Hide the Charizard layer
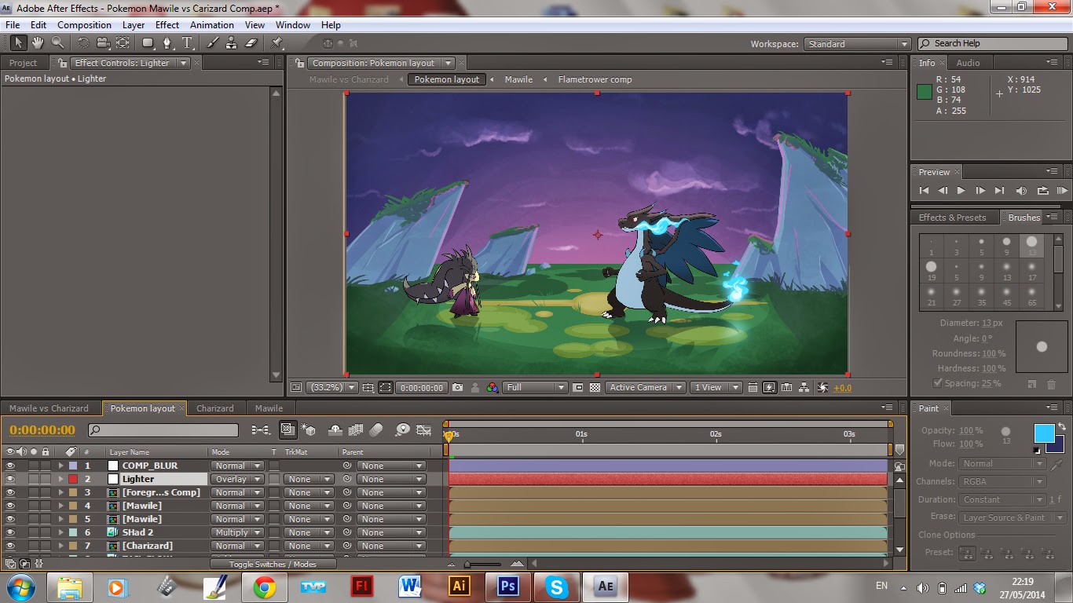 [11, 546]
